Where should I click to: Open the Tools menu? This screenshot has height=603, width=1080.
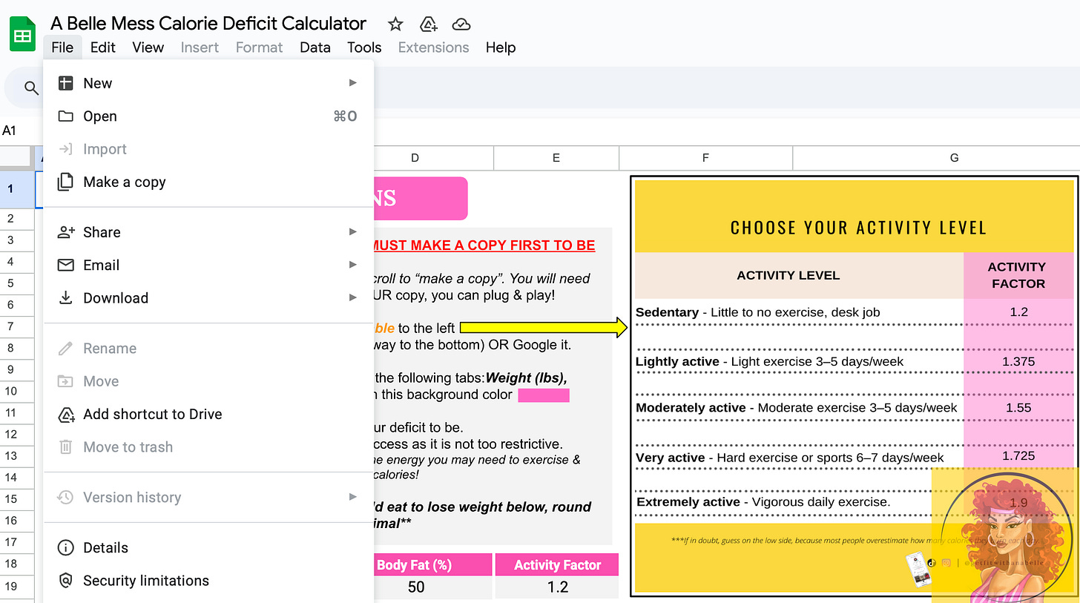pos(364,47)
